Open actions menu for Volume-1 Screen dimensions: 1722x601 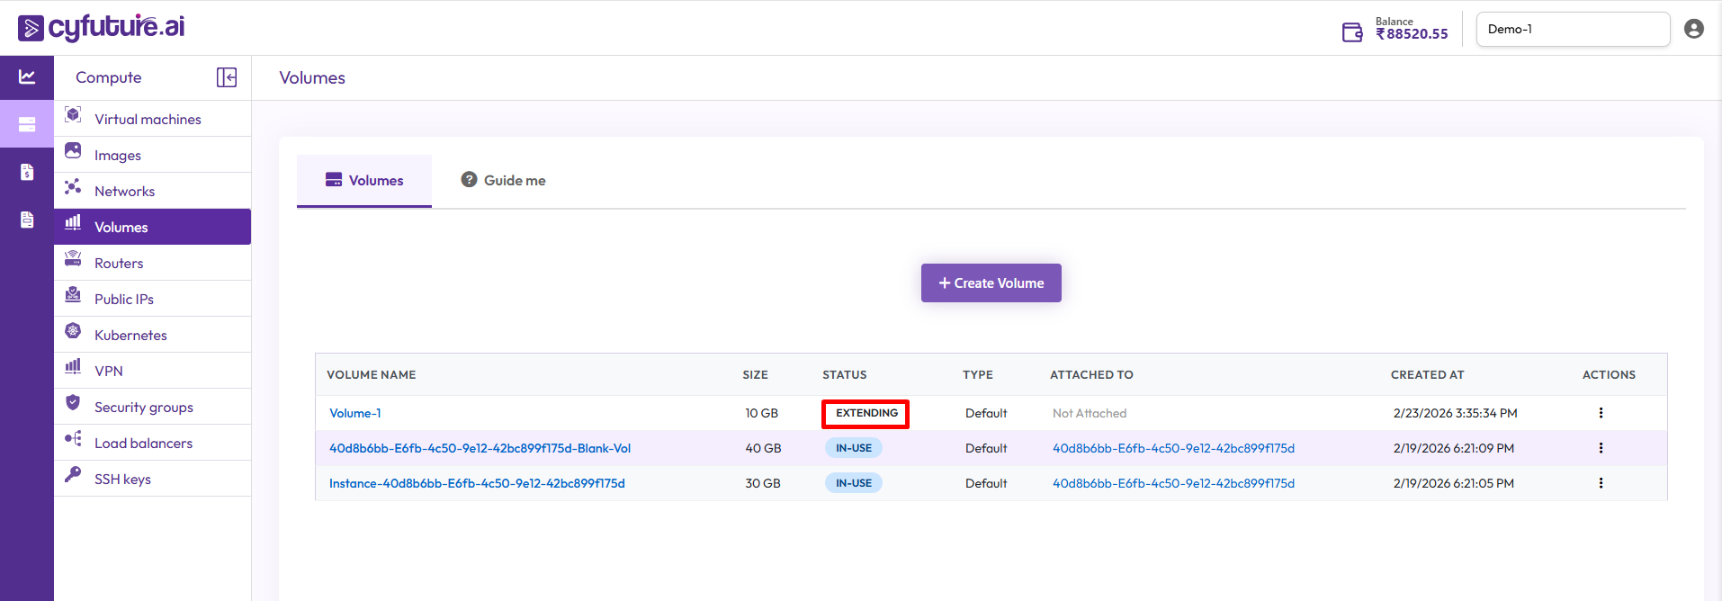[x=1601, y=413]
